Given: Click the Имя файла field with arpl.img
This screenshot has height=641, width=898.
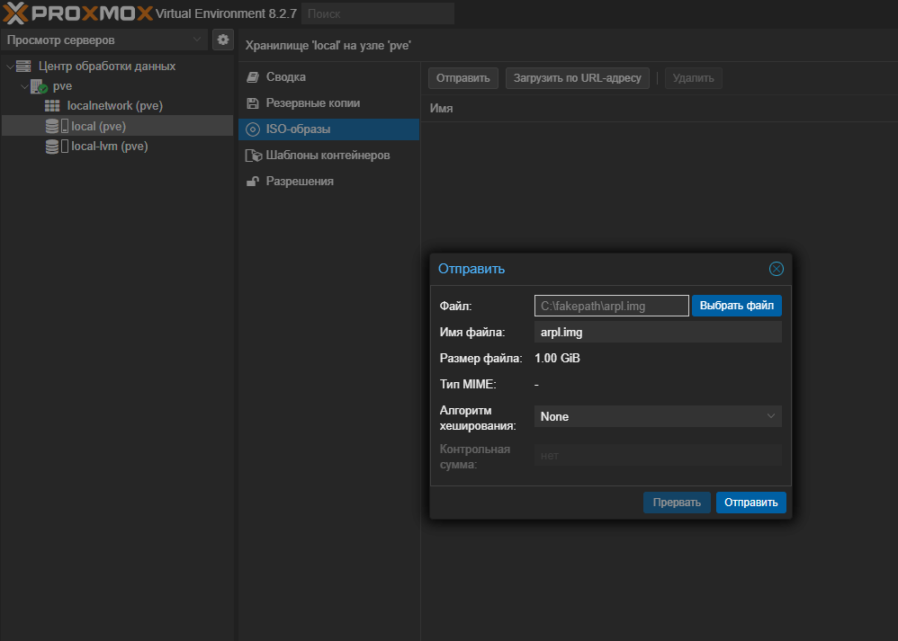Looking at the screenshot, I should [658, 332].
